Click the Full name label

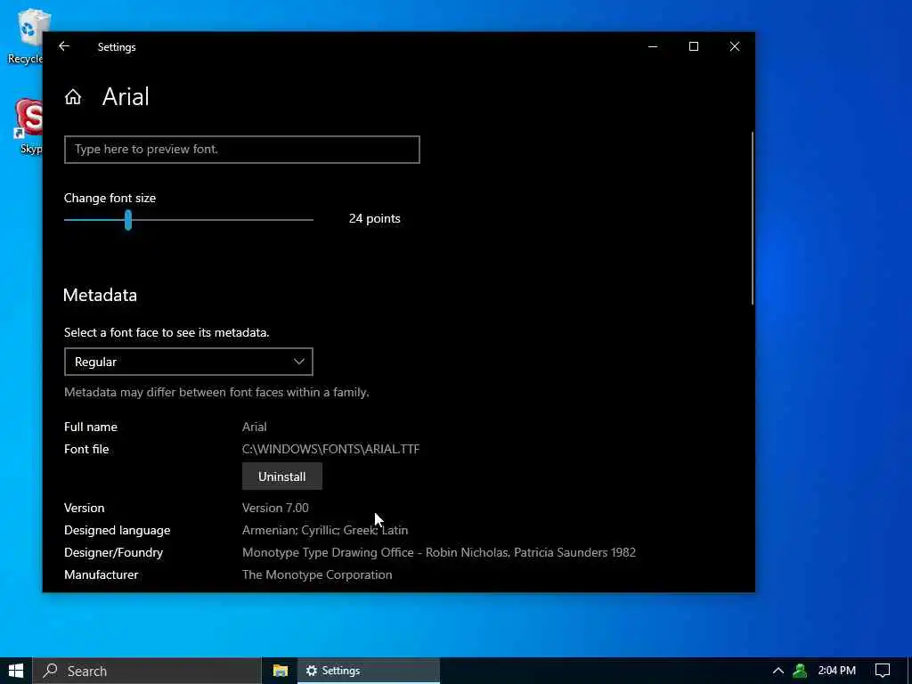pyautogui.click(x=91, y=427)
